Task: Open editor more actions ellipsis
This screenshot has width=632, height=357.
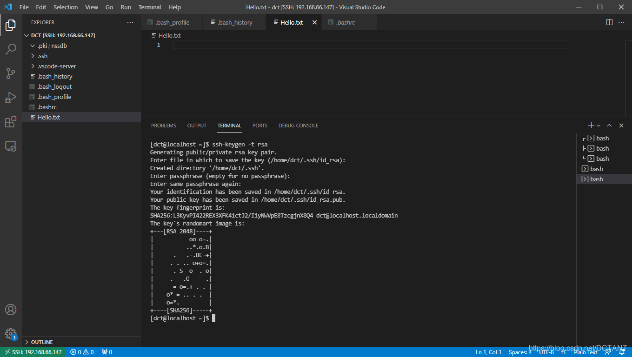Action: pos(622,22)
